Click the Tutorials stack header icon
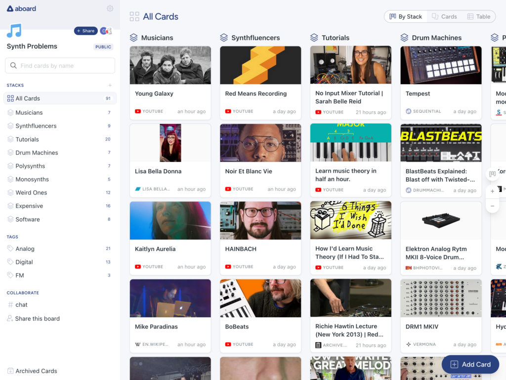506x380 pixels. tap(314, 38)
